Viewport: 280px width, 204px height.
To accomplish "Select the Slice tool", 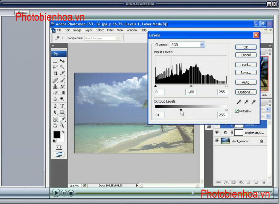I will [62, 73].
